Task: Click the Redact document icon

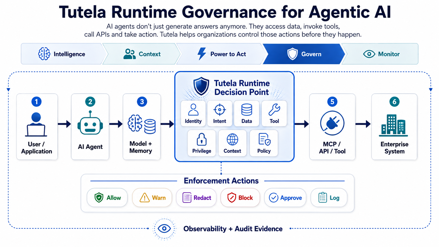Action: coord(187,198)
